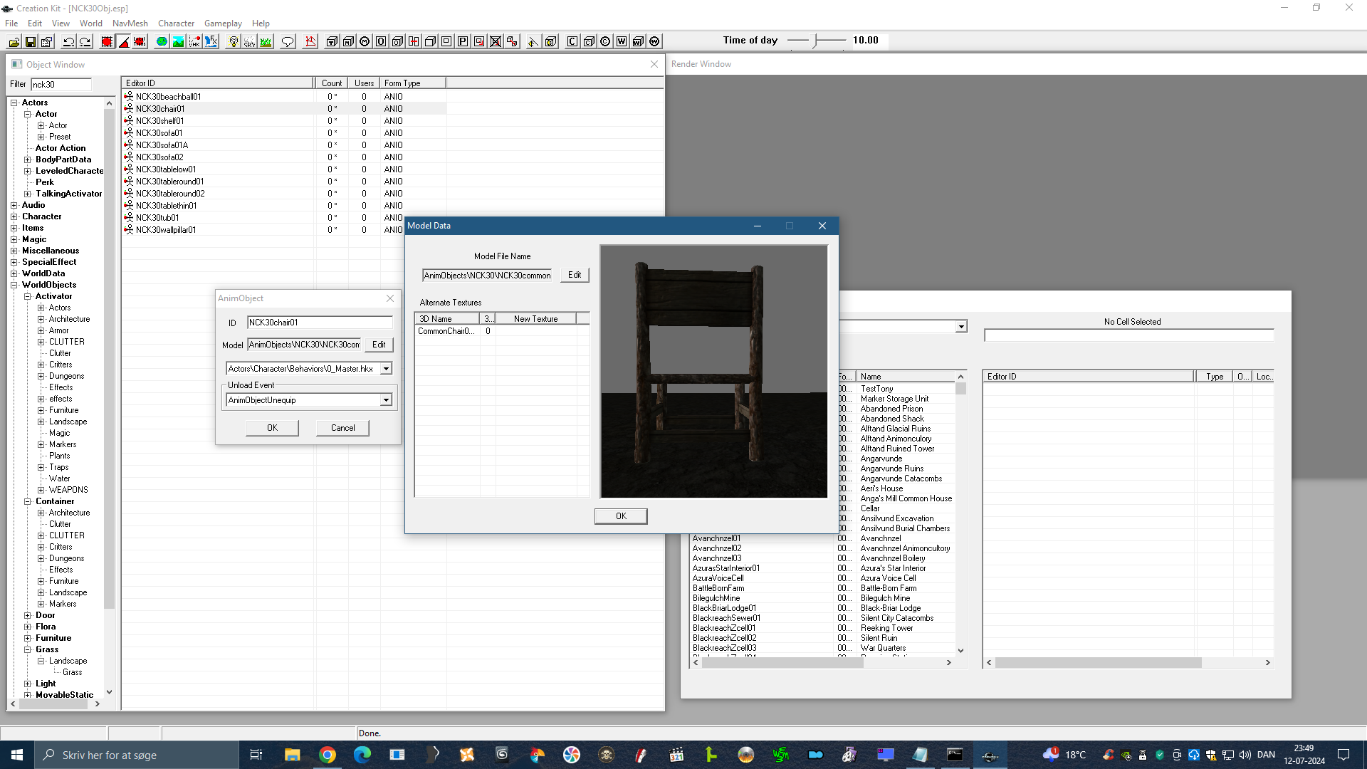Click the crossed-out box toolbar icon
This screenshot has height=769, width=1367.
(496, 41)
